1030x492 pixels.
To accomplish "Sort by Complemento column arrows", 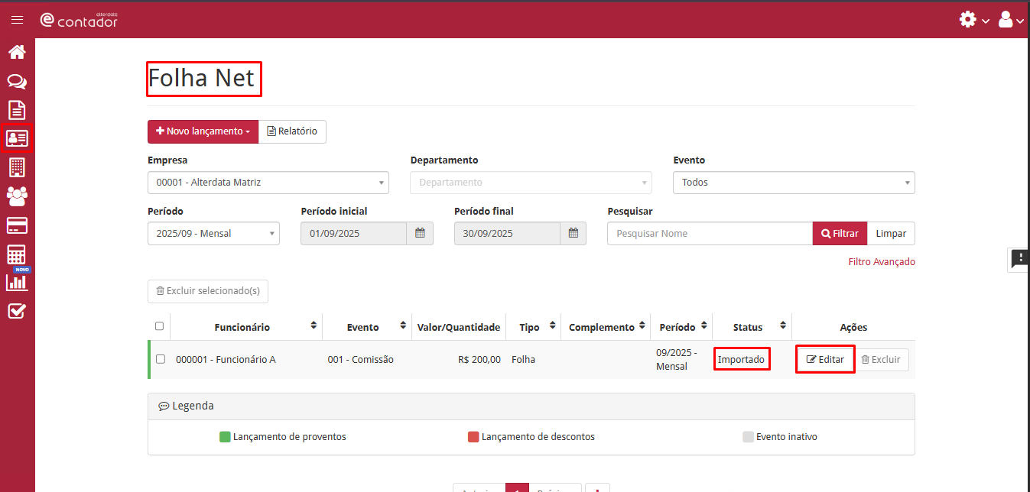I will [x=642, y=326].
